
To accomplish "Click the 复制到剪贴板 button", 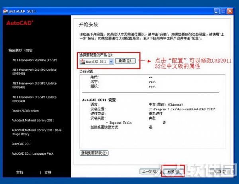I will coord(94,153).
